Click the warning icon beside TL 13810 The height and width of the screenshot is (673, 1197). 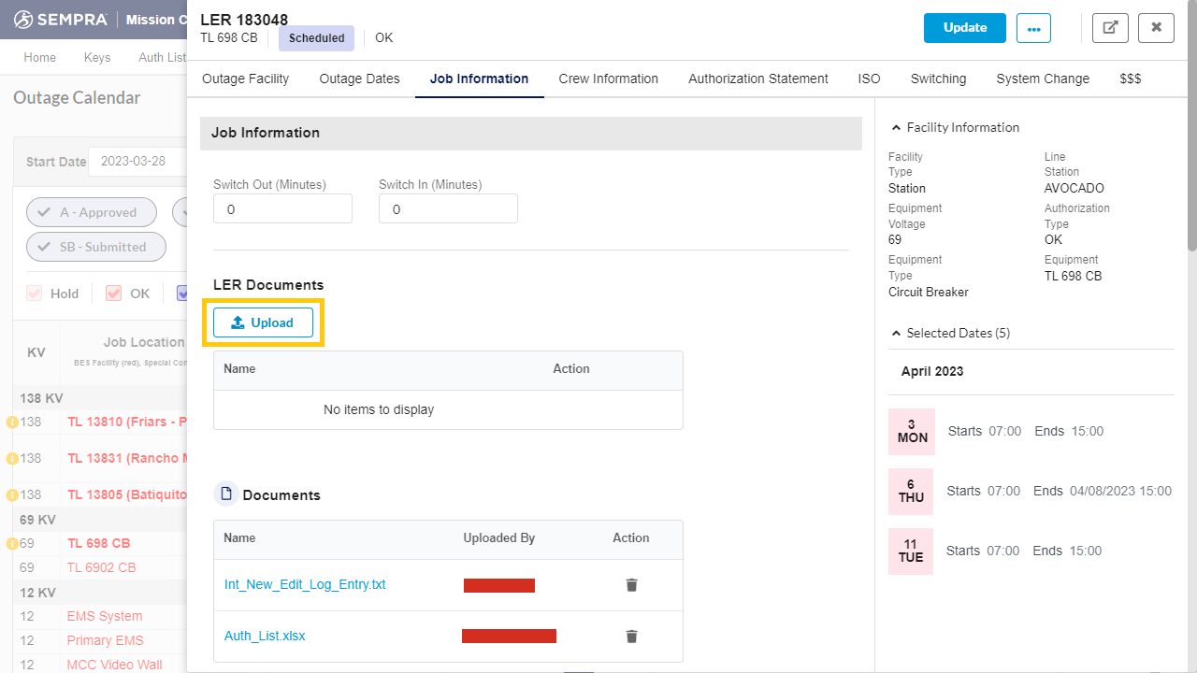pyautogui.click(x=12, y=422)
